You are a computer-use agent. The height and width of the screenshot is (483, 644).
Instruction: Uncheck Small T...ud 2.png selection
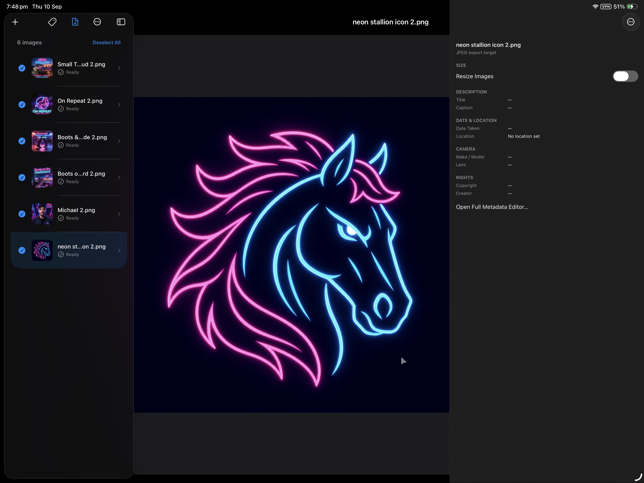tap(22, 68)
